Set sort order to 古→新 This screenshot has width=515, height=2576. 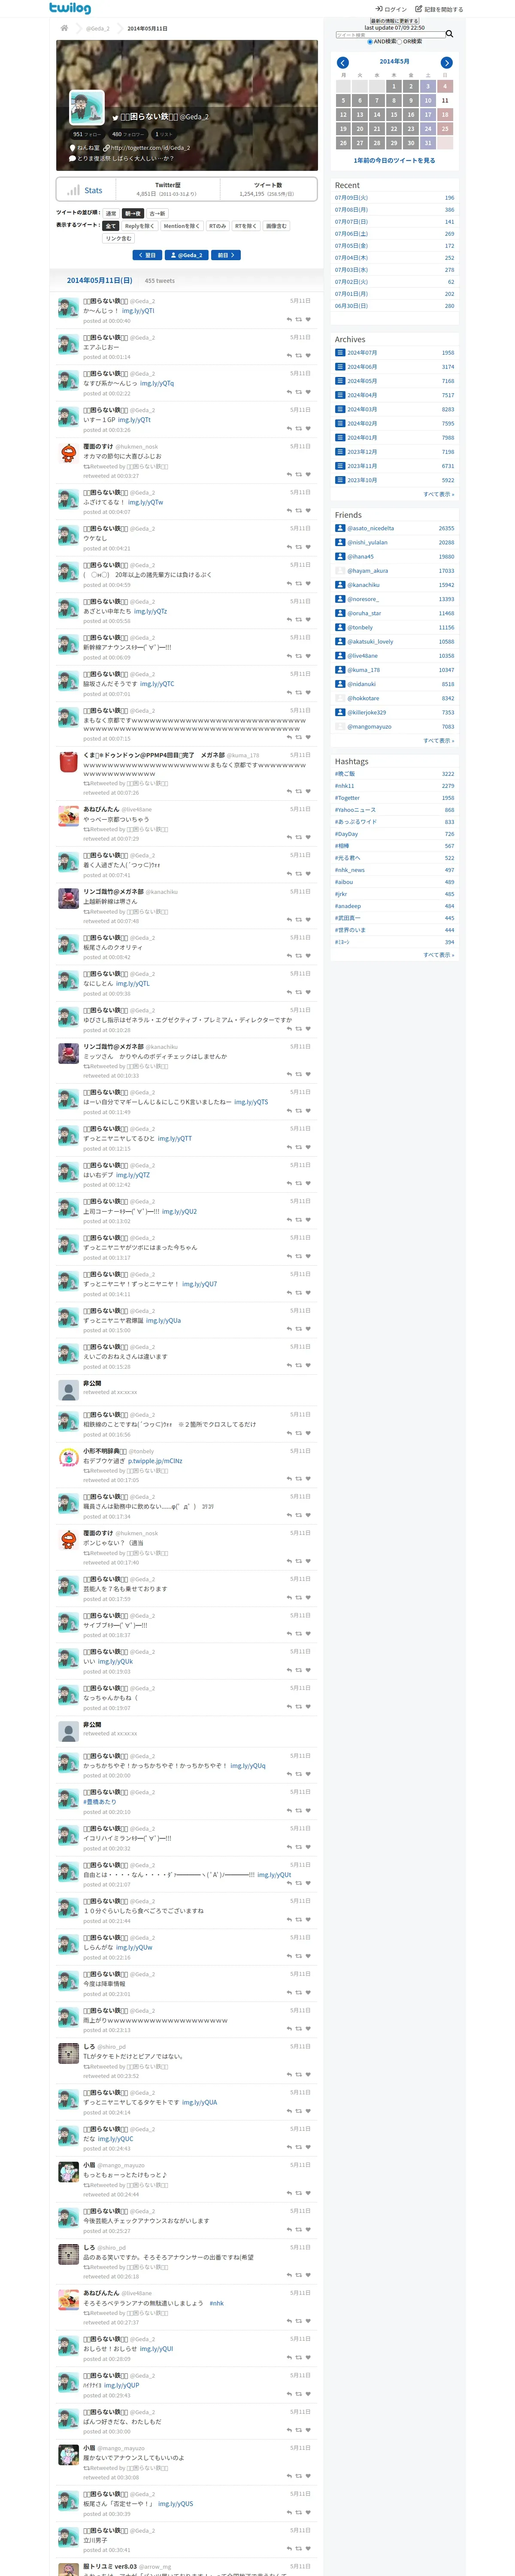click(x=157, y=213)
